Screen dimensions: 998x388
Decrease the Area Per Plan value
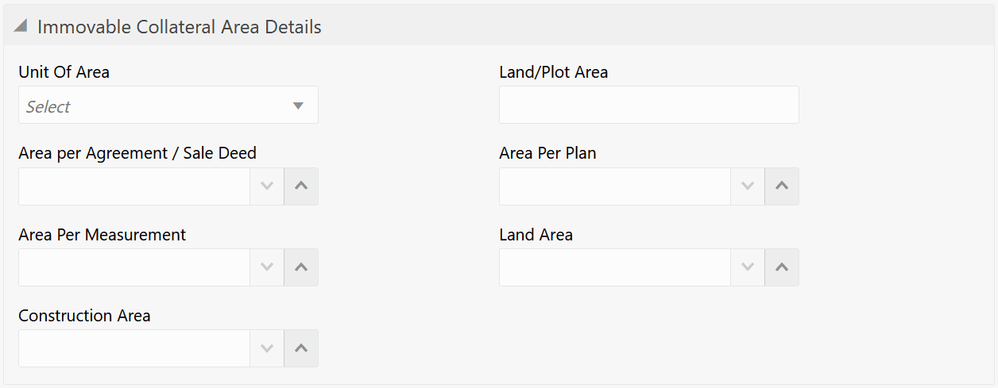(x=748, y=186)
